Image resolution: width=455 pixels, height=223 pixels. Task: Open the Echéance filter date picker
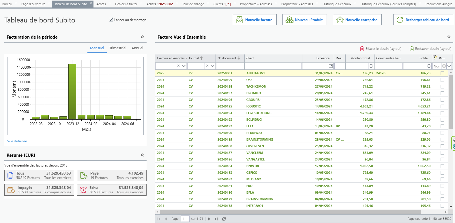[331, 66]
